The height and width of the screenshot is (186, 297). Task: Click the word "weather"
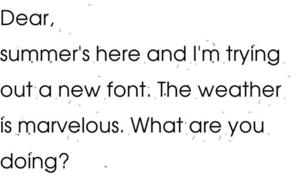tap(240, 89)
